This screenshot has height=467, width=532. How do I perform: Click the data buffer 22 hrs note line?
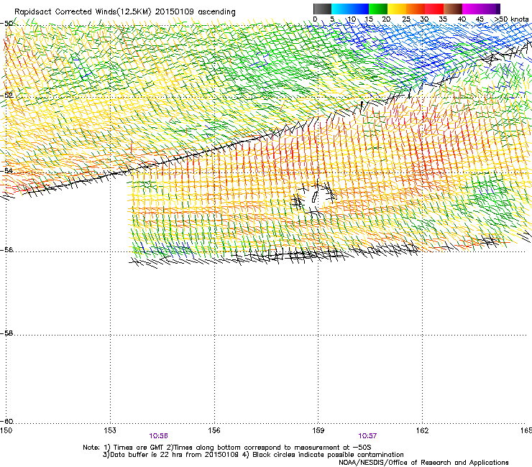253,455
